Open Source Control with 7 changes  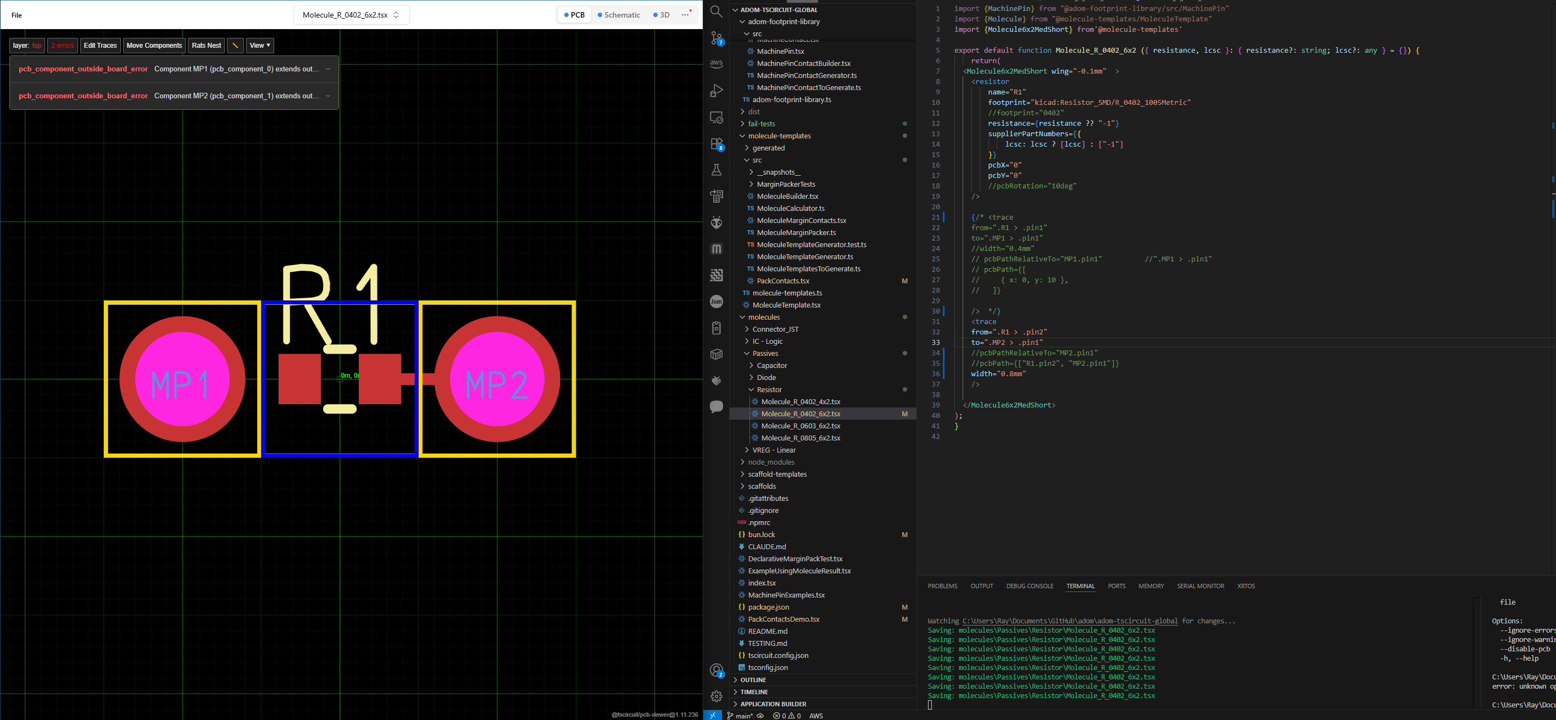[x=716, y=38]
